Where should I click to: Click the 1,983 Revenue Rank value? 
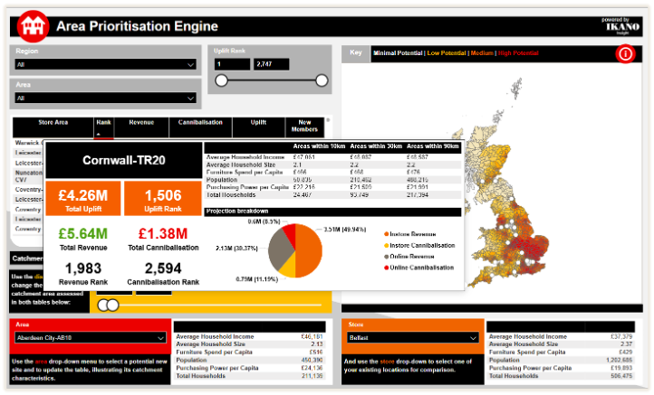click(x=83, y=268)
